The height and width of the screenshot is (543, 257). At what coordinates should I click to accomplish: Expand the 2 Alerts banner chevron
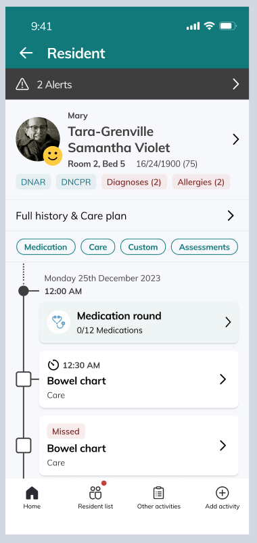click(x=236, y=84)
